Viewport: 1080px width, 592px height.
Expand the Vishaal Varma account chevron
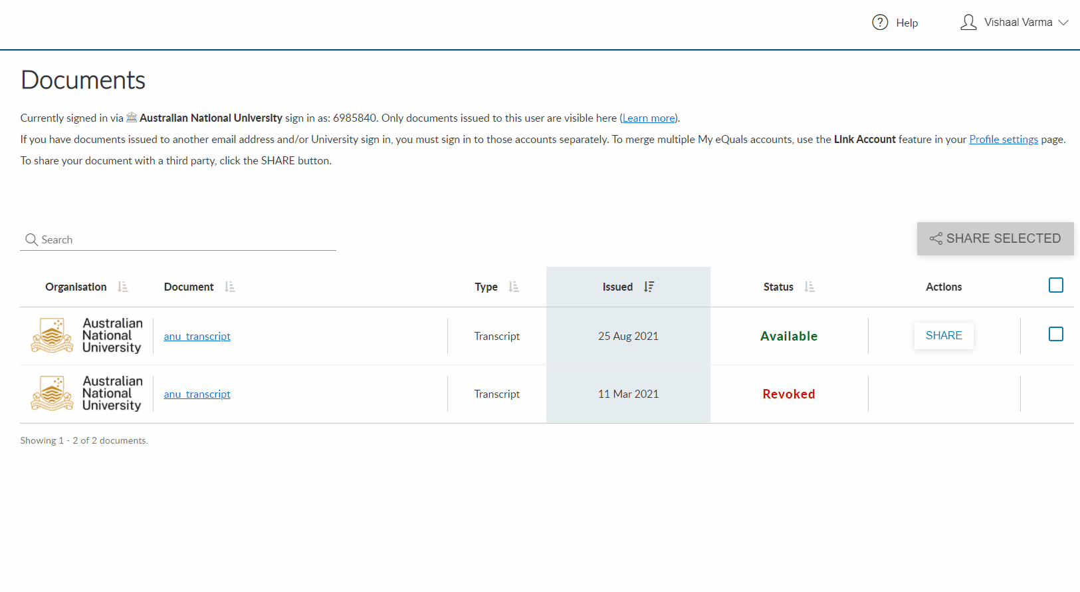[1063, 23]
